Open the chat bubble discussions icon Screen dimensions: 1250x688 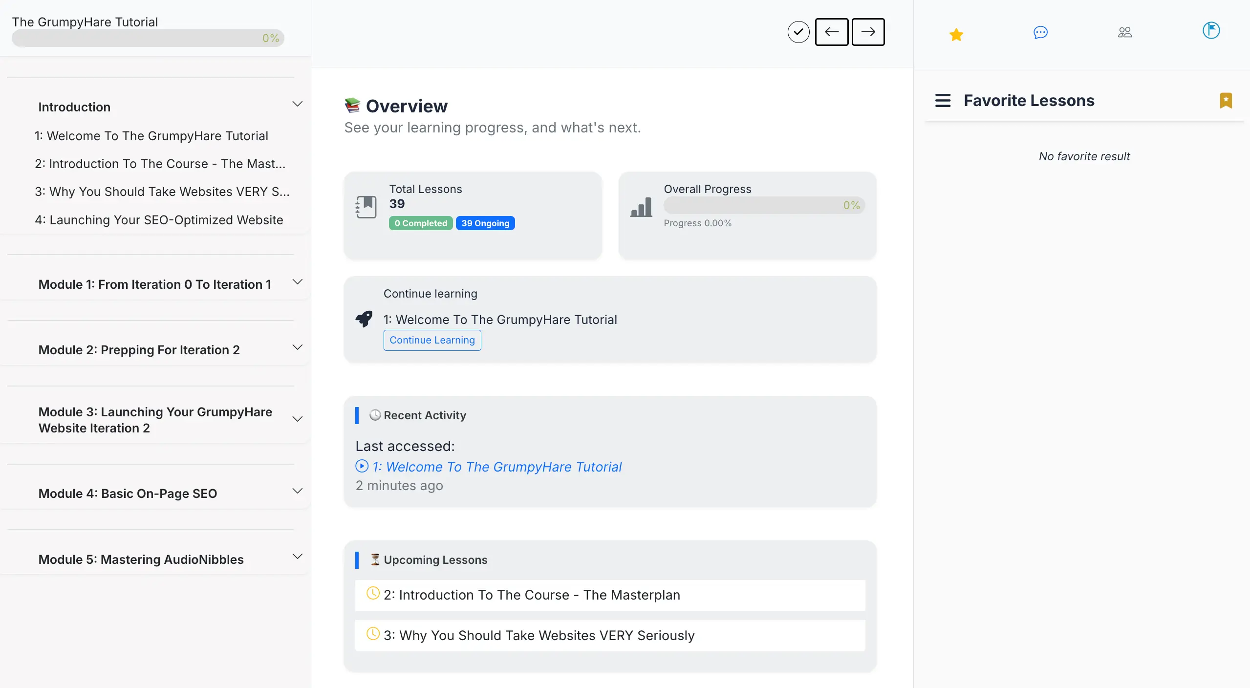point(1040,33)
